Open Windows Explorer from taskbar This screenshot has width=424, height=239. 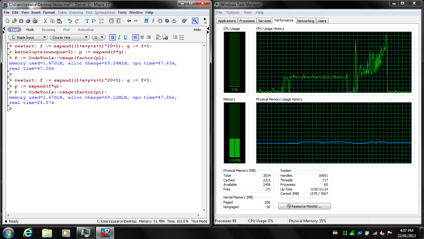point(47,233)
